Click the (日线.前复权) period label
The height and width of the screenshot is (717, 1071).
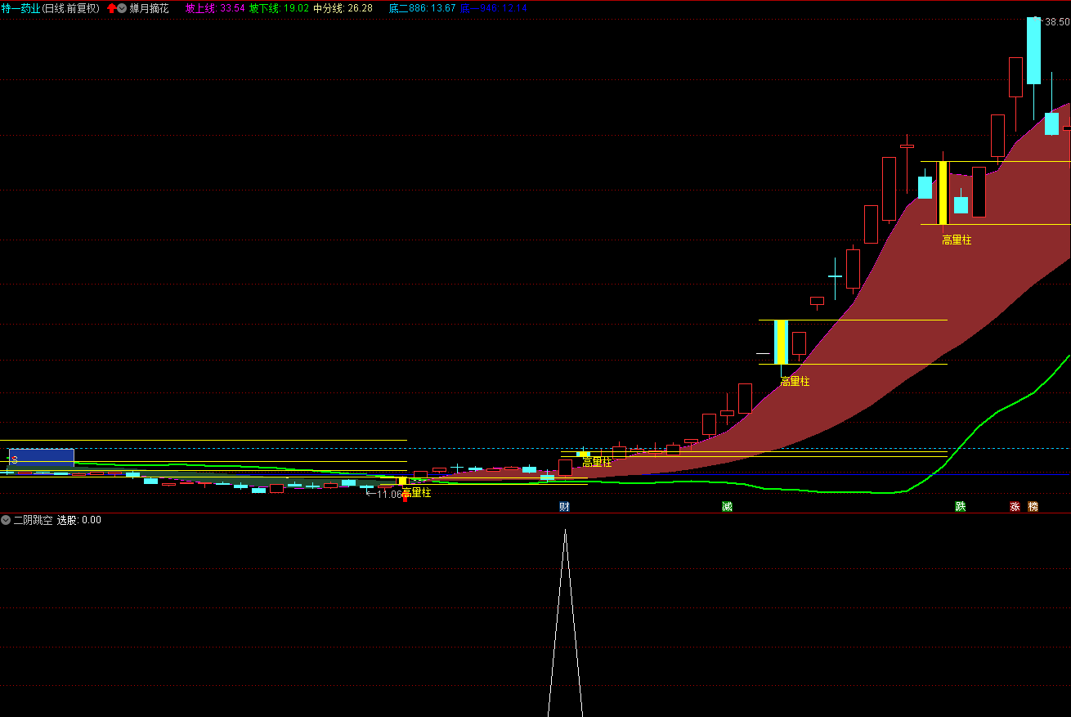[x=70, y=8]
